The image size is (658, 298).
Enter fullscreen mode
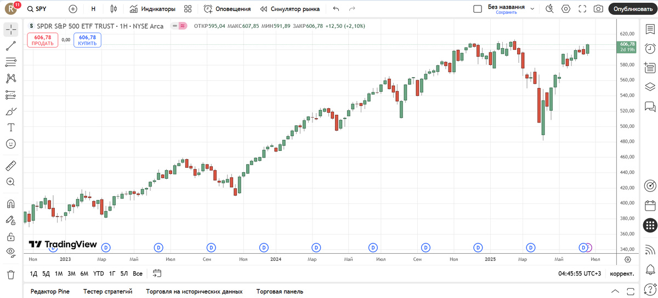tap(582, 9)
